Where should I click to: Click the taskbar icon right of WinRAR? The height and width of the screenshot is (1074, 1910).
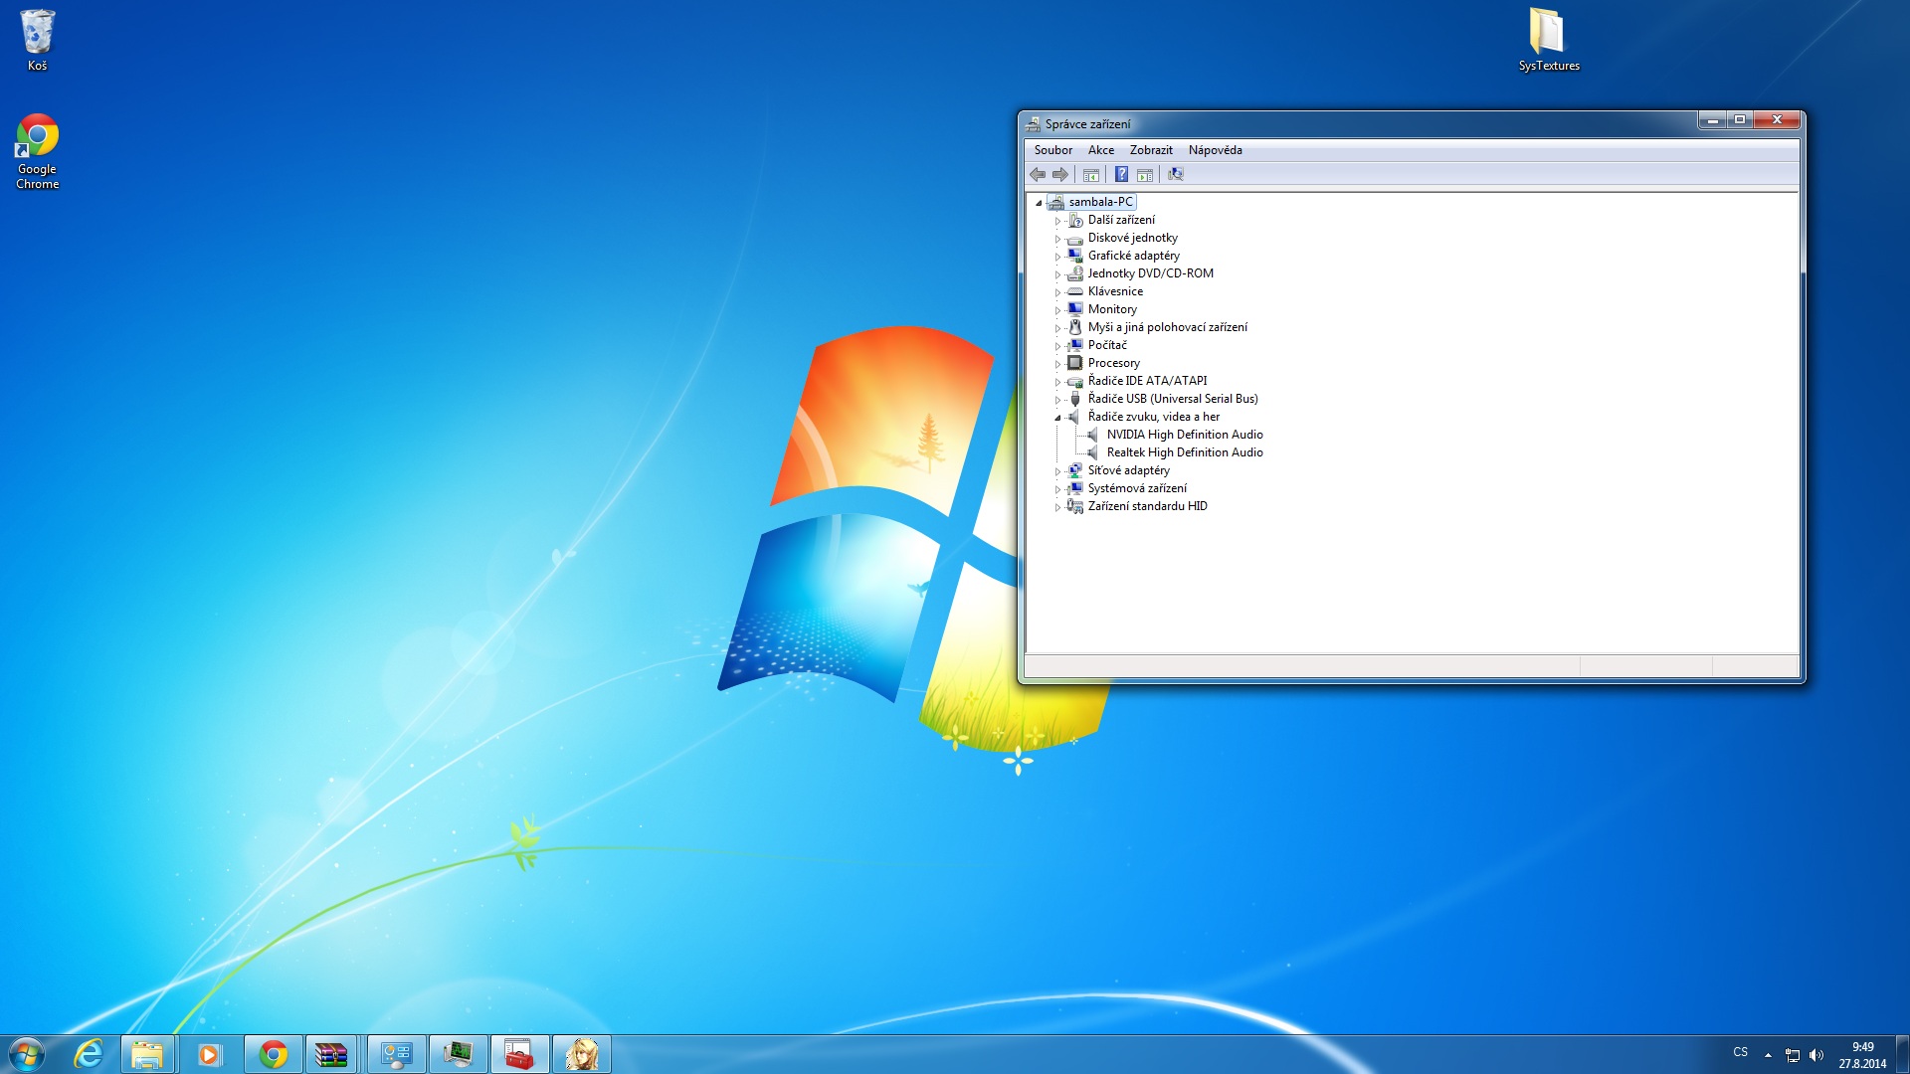(x=396, y=1054)
